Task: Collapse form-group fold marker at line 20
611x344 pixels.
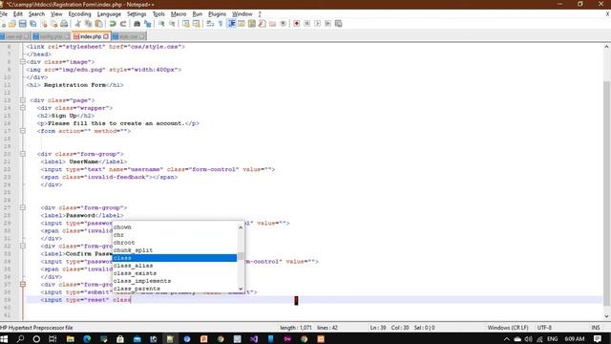Action: point(23,154)
